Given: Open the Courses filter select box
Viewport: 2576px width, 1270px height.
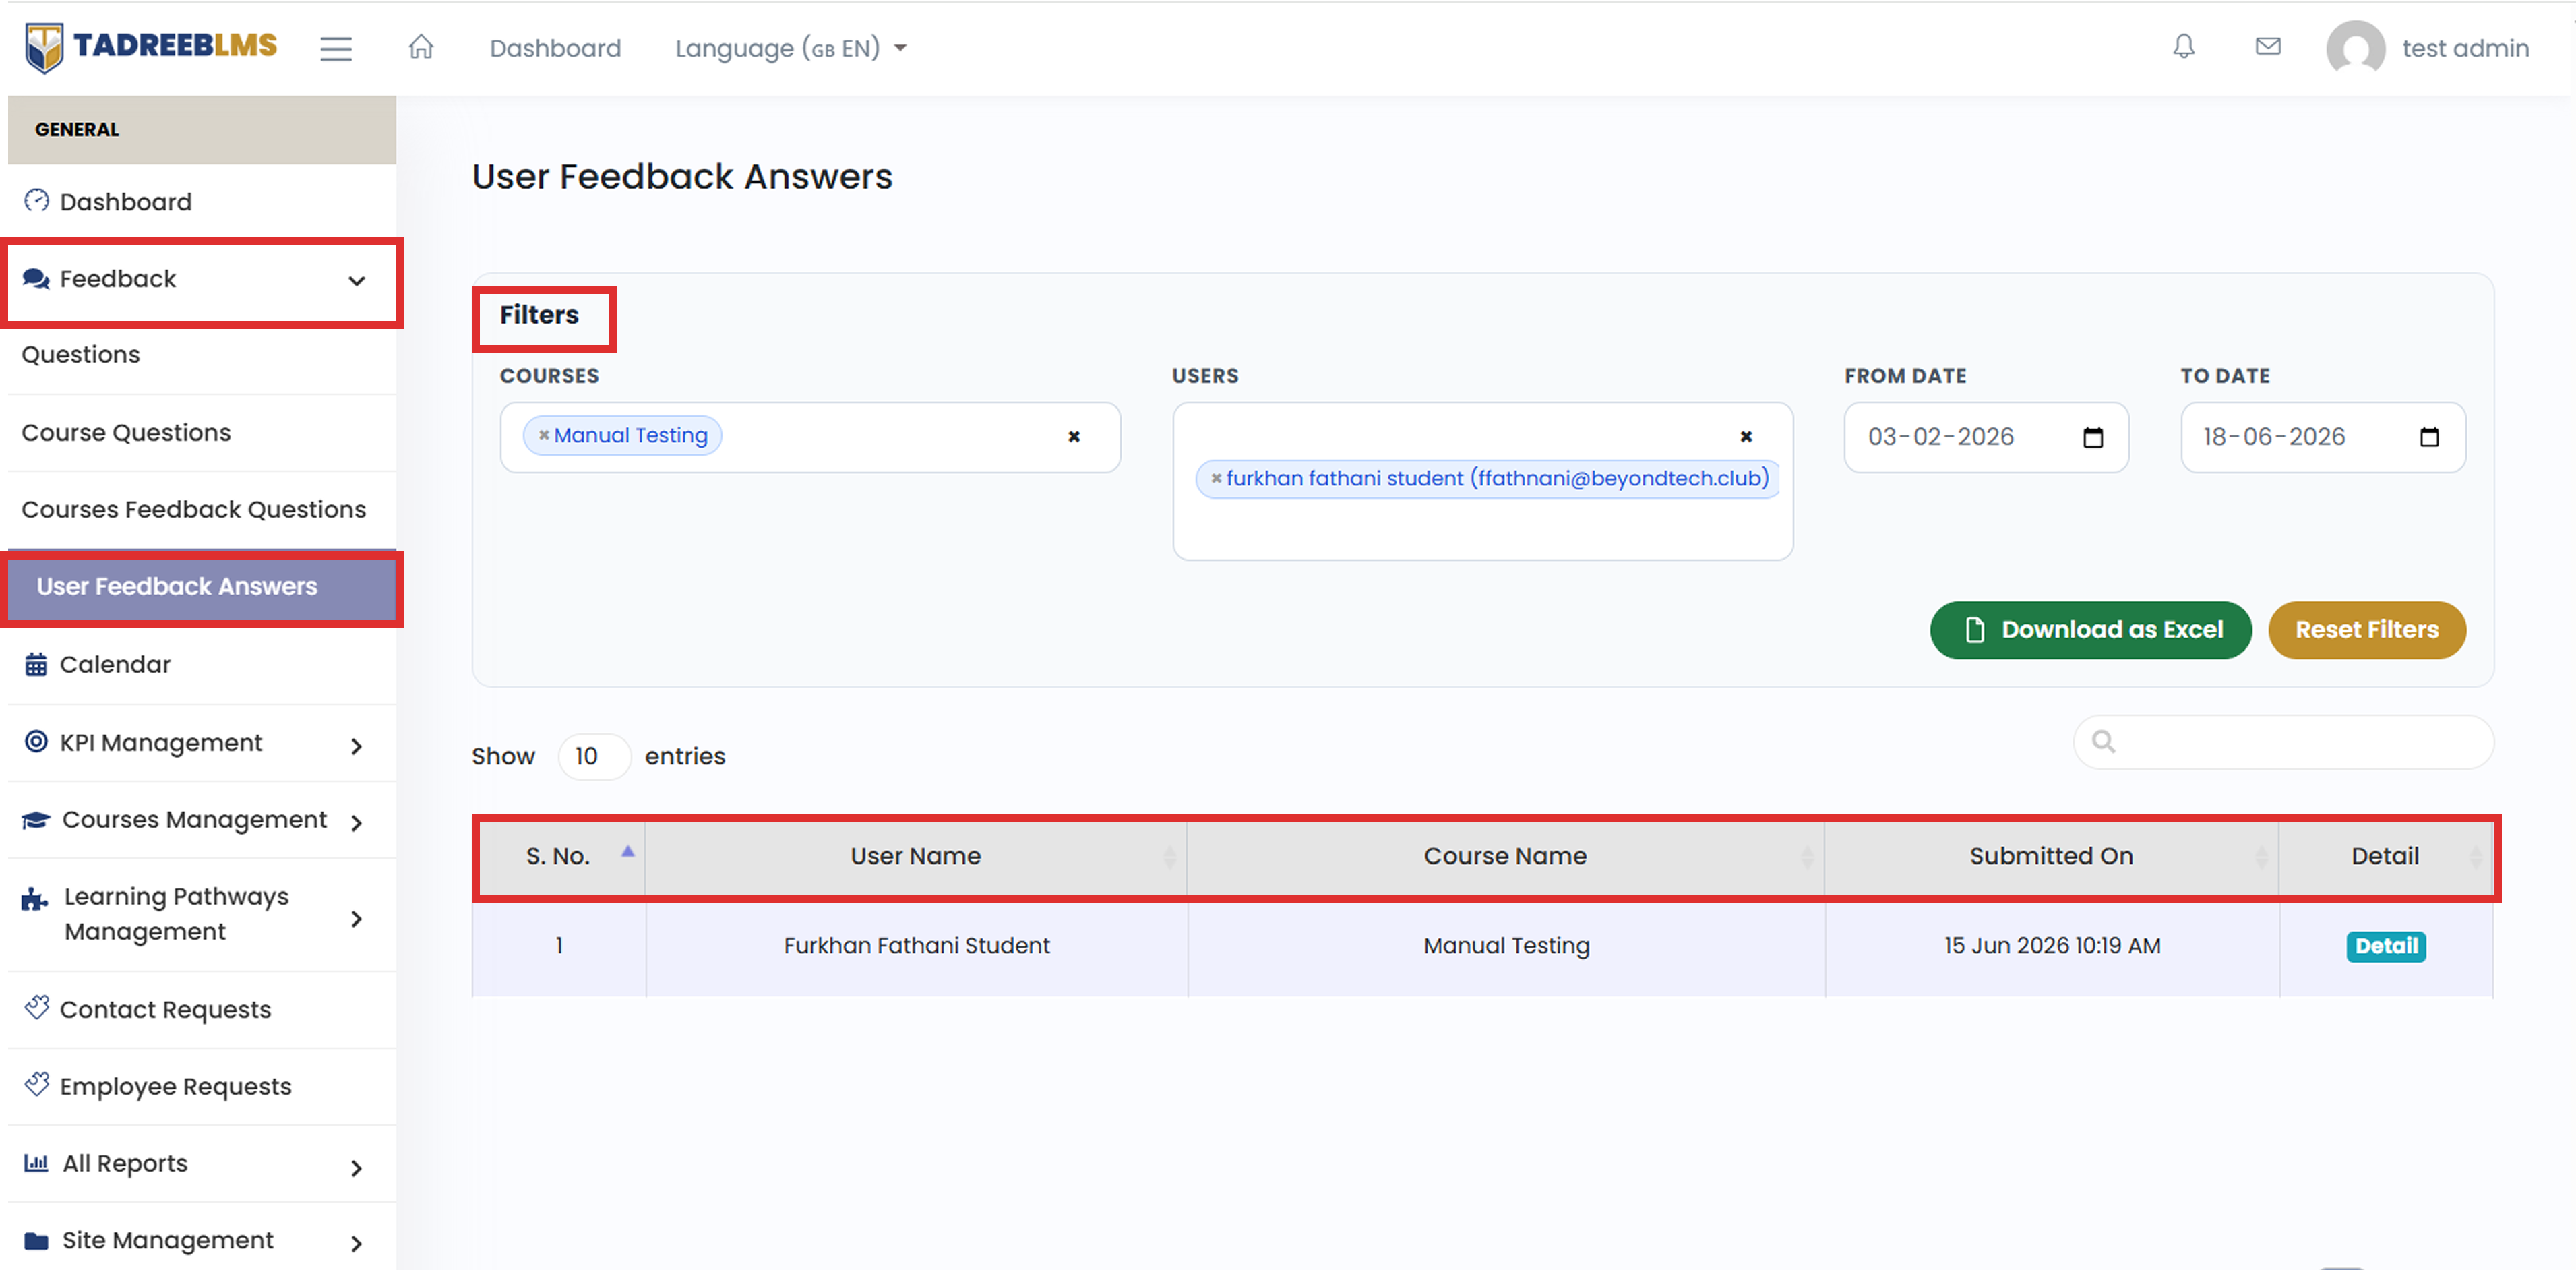Looking at the screenshot, I should click(810, 437).
